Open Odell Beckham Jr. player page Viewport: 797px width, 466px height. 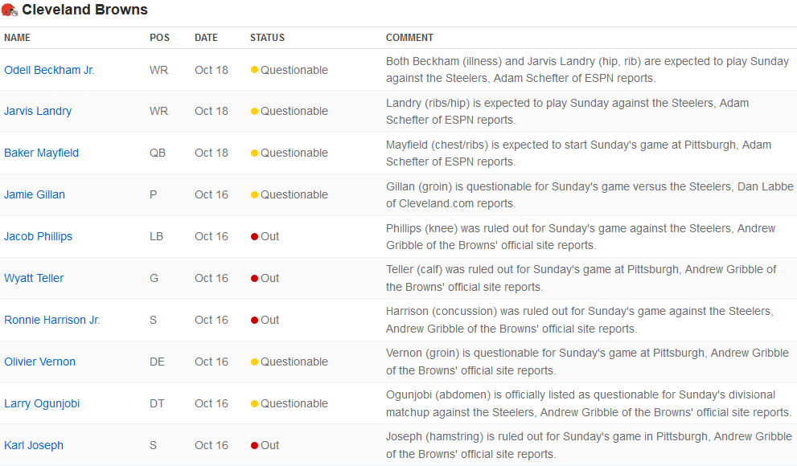click(x=49, y=70)
